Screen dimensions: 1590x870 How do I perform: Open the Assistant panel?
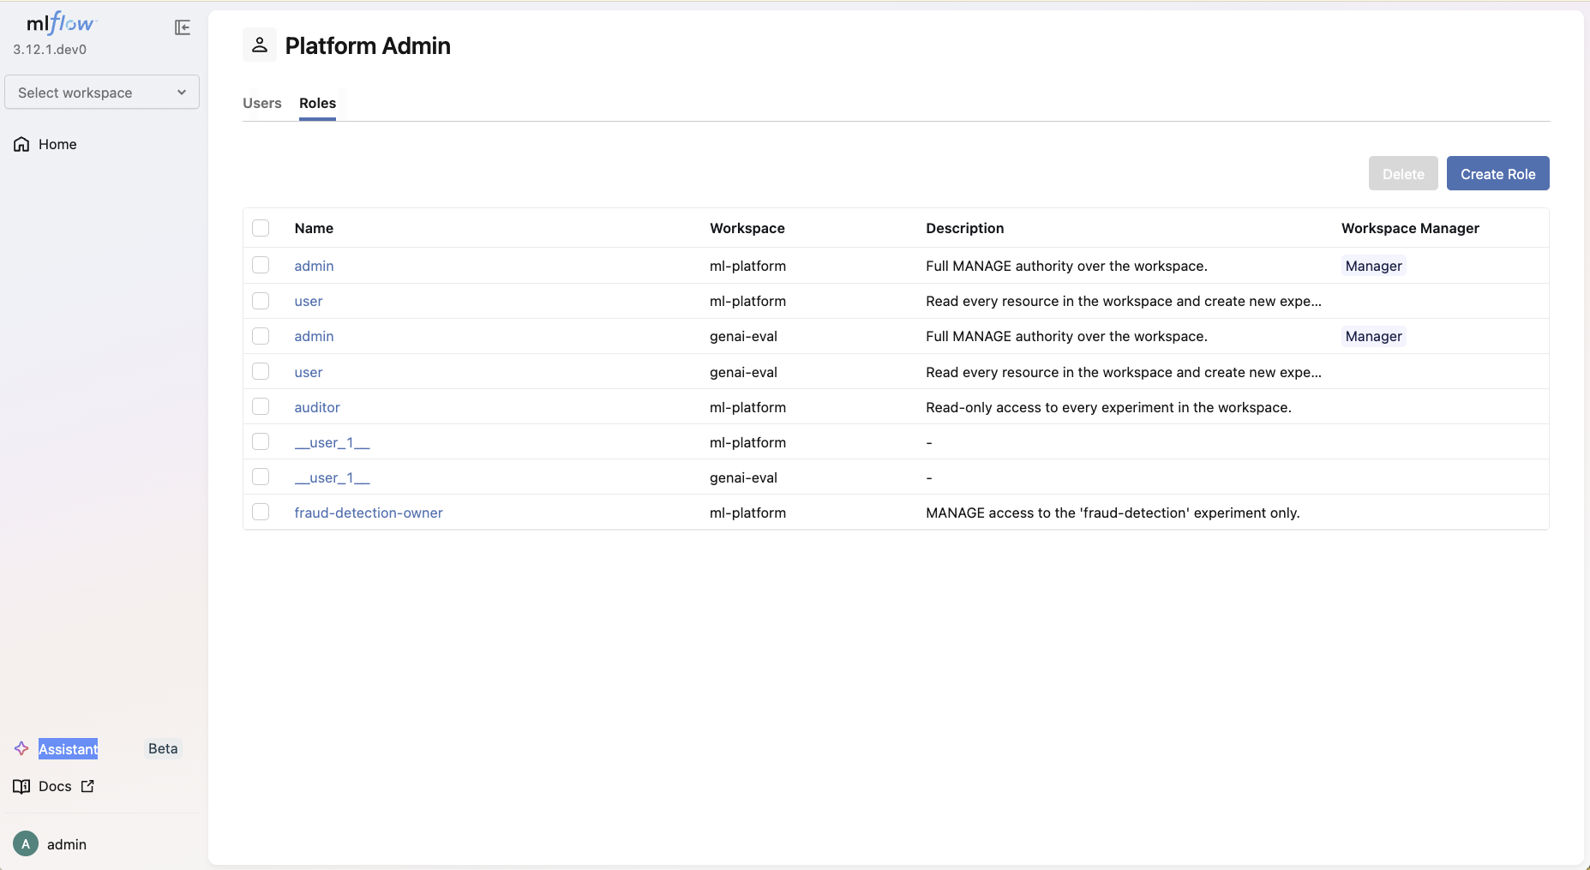pyautogui.click(x=69, y=749)
